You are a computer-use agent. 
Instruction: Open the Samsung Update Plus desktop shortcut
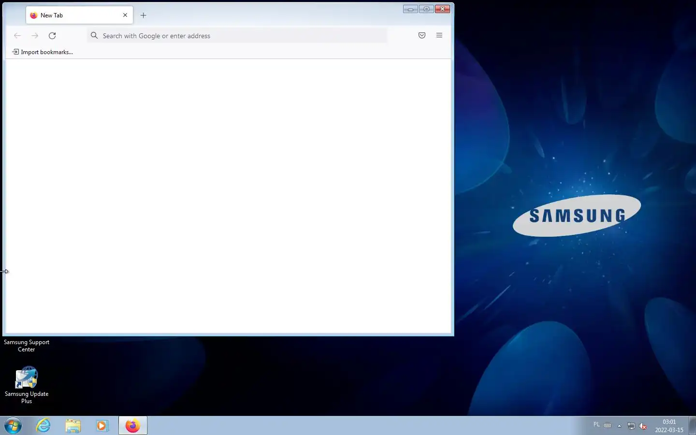click(x=27, y=385)
